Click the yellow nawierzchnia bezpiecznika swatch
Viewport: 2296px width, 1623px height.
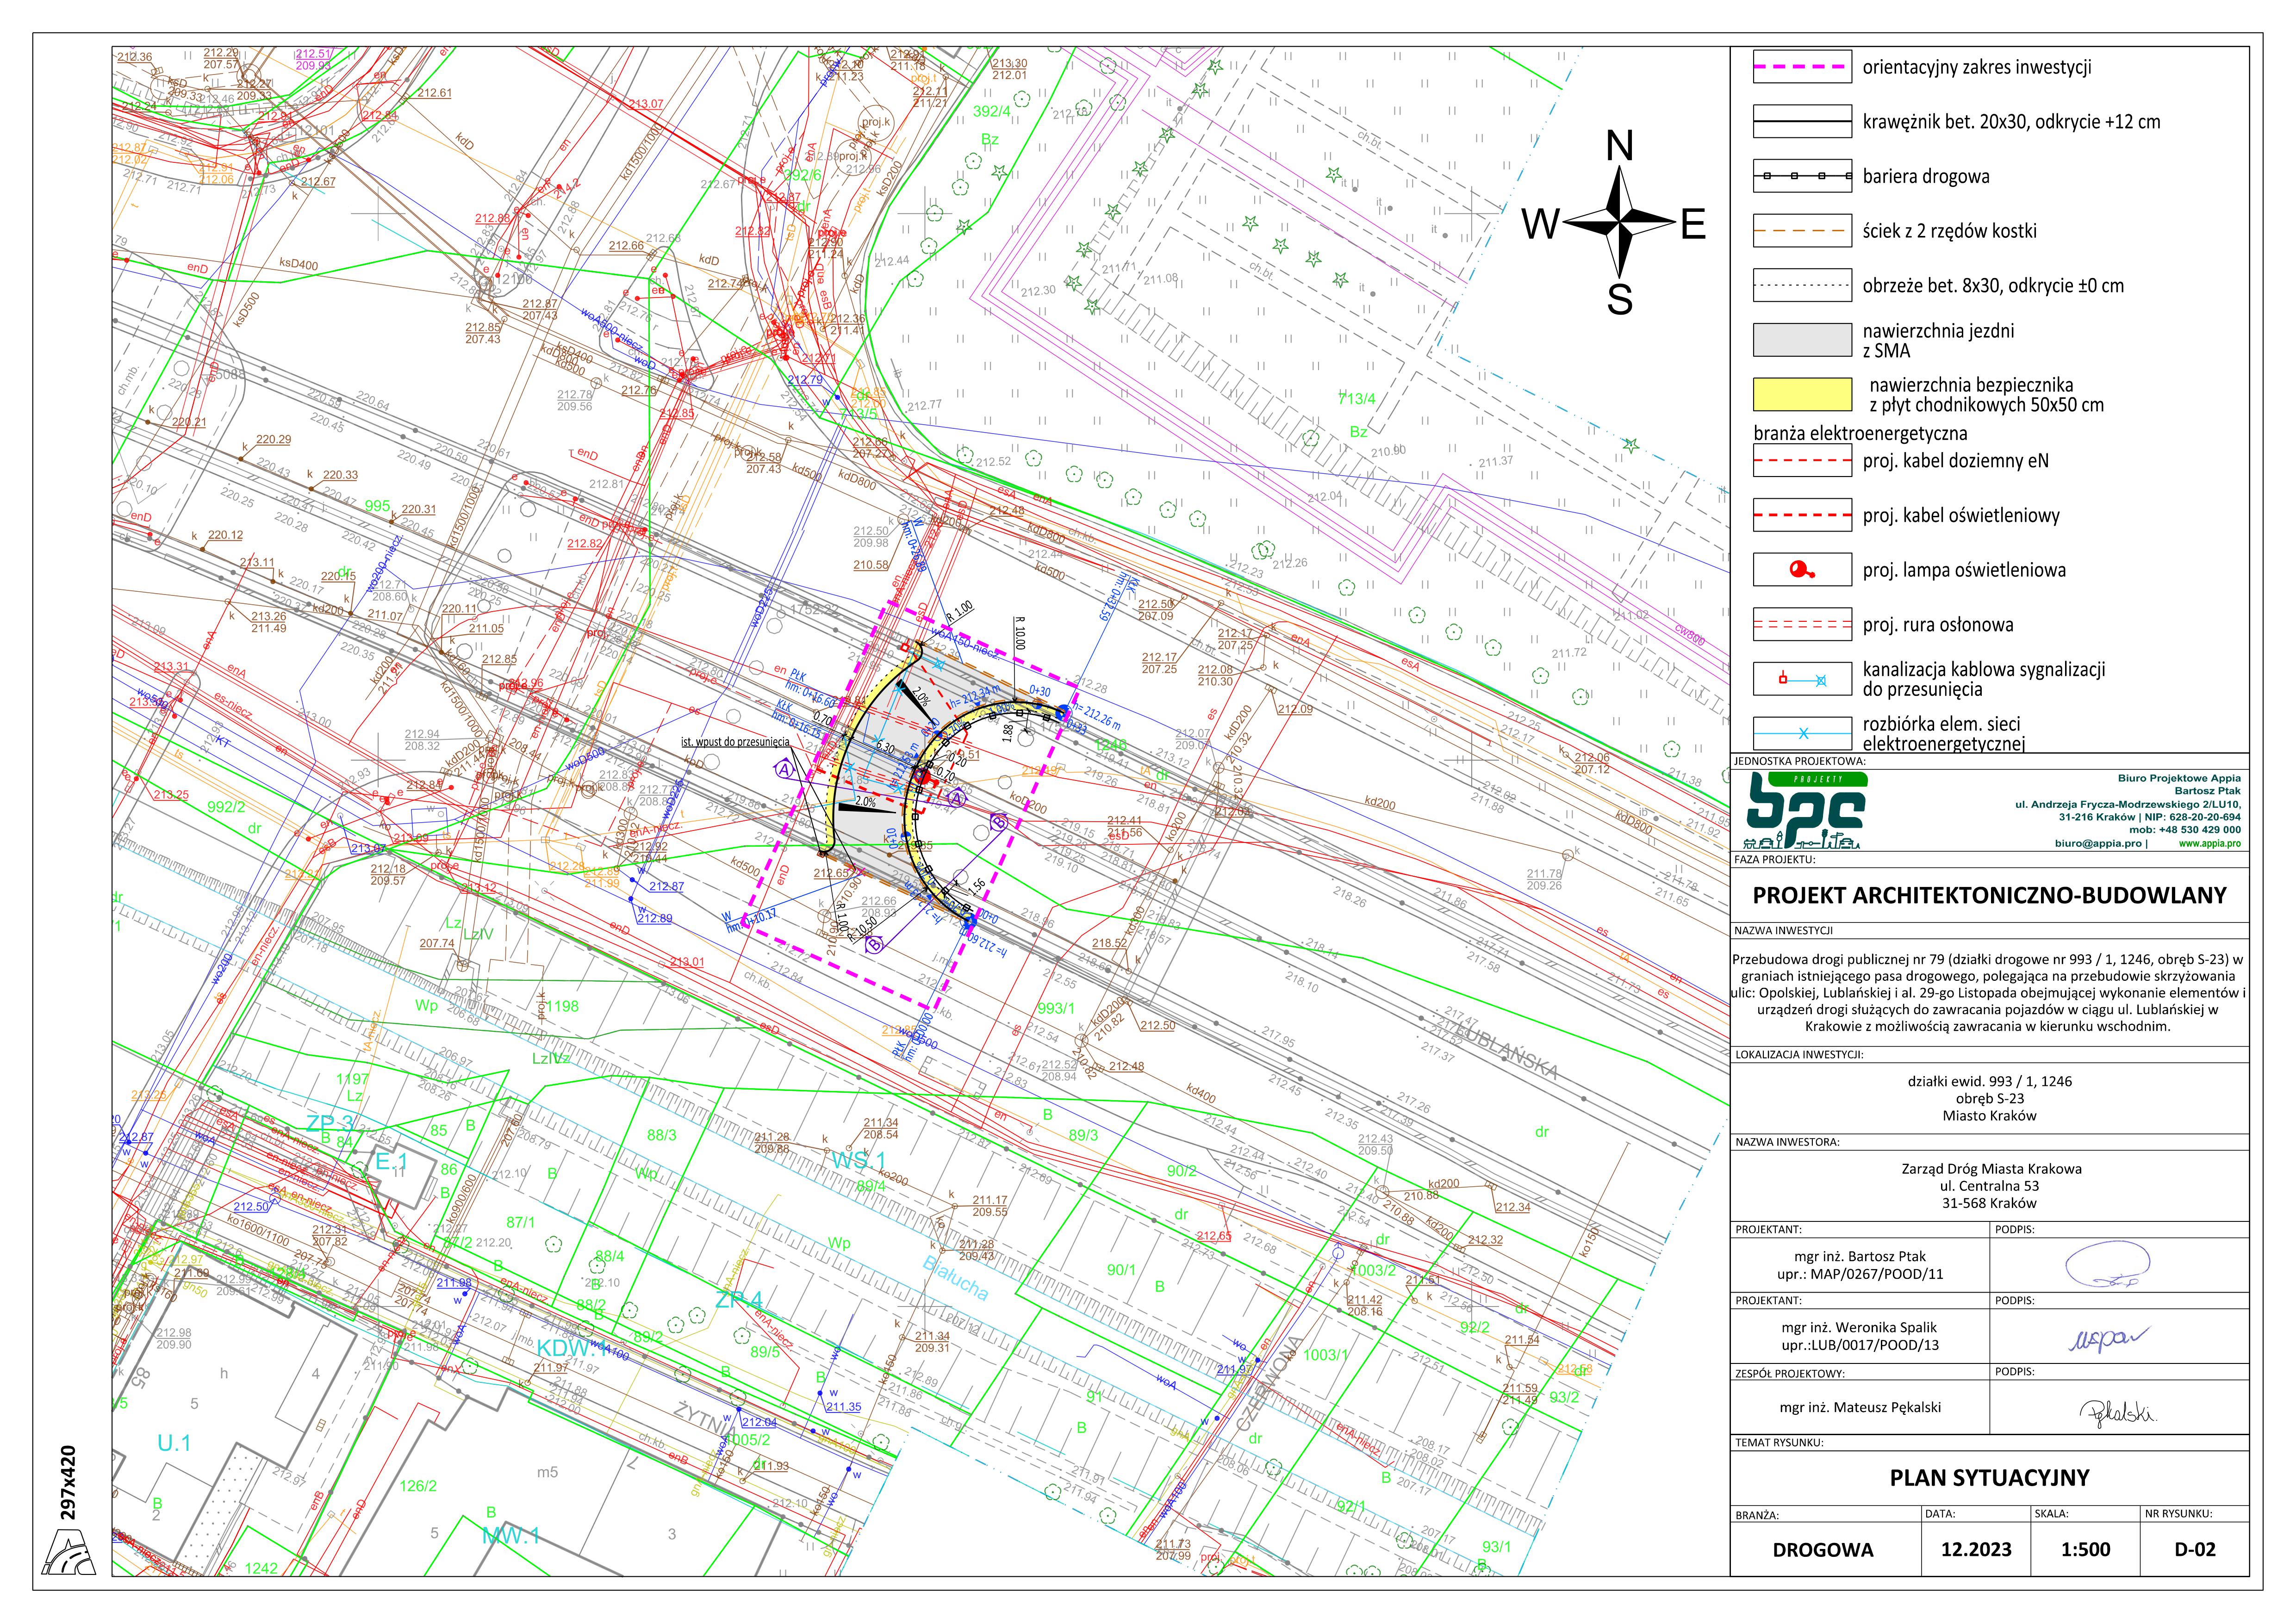click(1802, 395)
